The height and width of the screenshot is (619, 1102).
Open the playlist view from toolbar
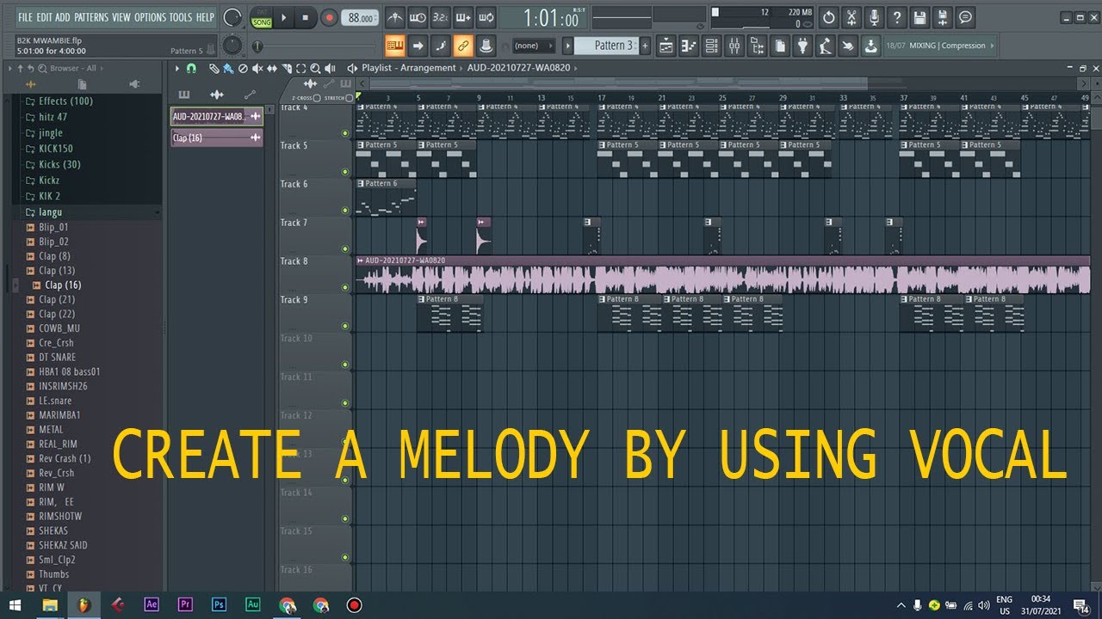[666, 46]
